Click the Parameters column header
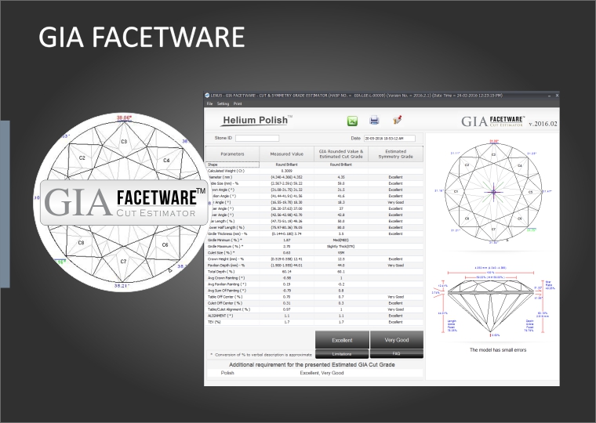The image size is (596, 423). (x=232, y=154)
